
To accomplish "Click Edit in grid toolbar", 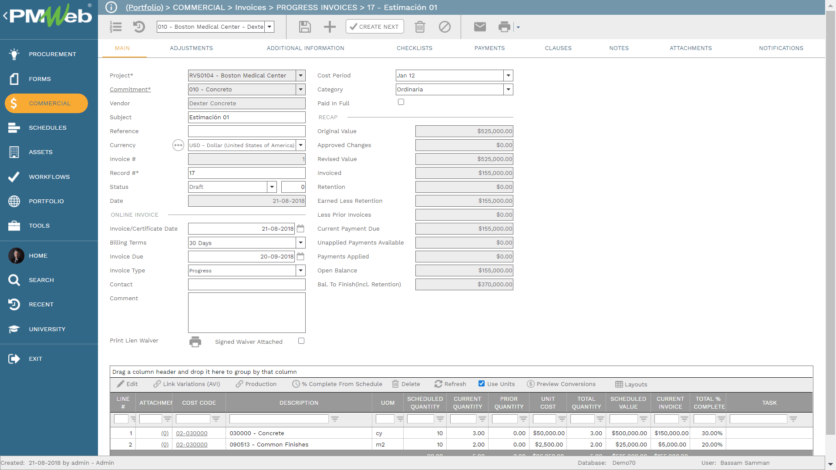I will (x=127, y=384).
